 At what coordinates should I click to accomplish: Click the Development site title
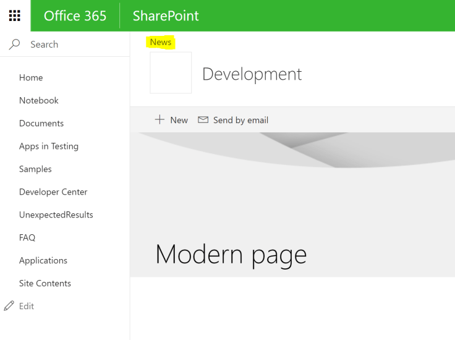[x=252, y=74]
